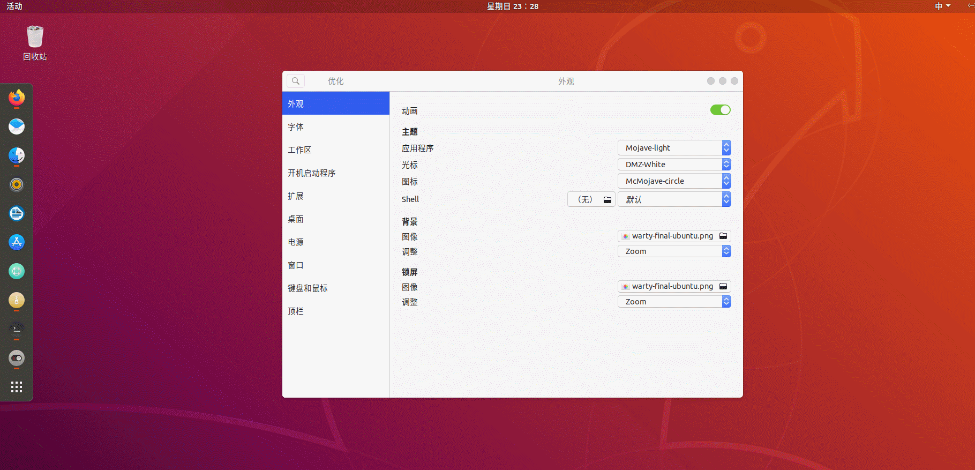This screenshot has width=975, height=470.
Task: Open the 光标 DMZ-White dropdown
Action: point(674,165)
